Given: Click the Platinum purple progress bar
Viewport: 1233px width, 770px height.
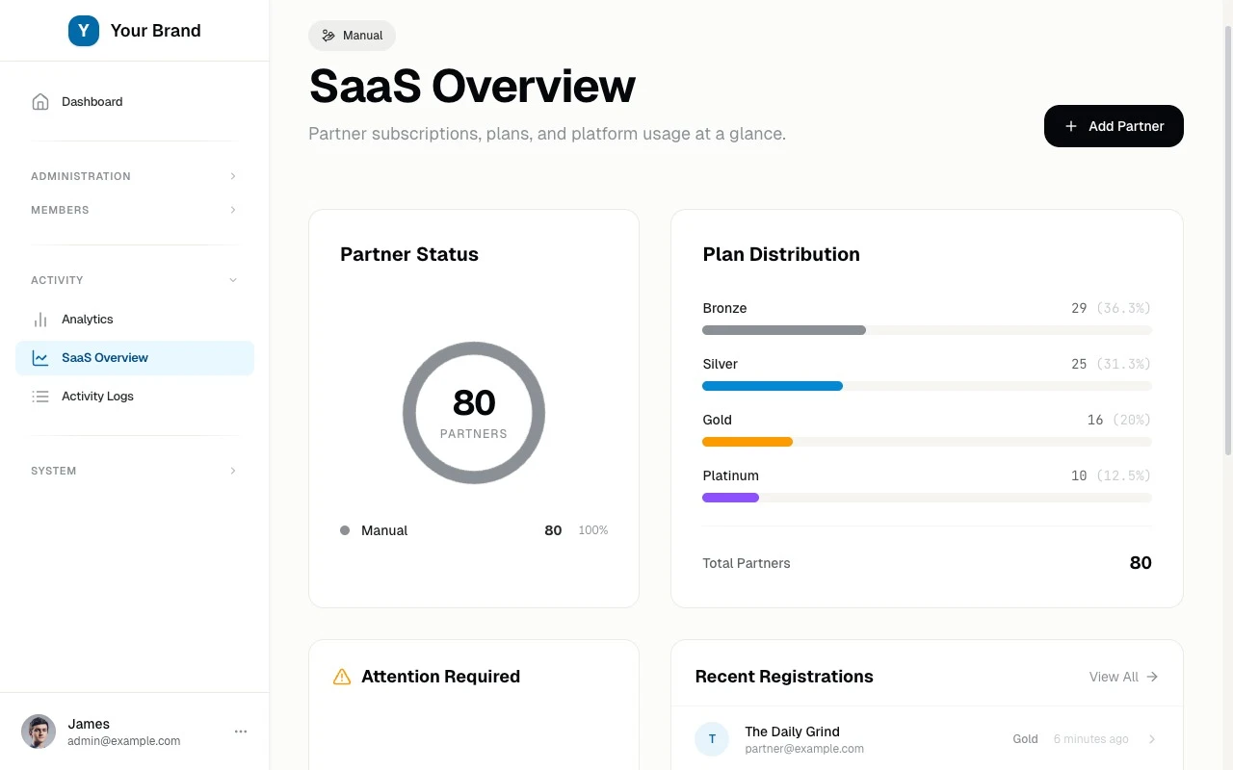Looking at the screenshot, I should pos(730,498).
